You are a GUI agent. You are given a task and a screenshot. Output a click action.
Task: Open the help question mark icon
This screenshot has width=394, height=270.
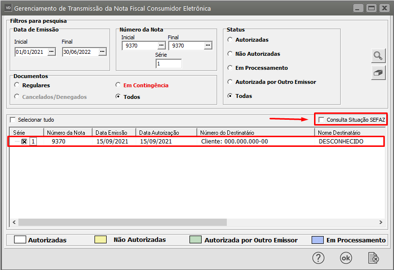pos(318,258)
